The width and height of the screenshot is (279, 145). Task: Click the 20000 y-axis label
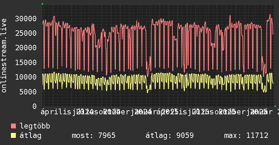click(26, 48)
